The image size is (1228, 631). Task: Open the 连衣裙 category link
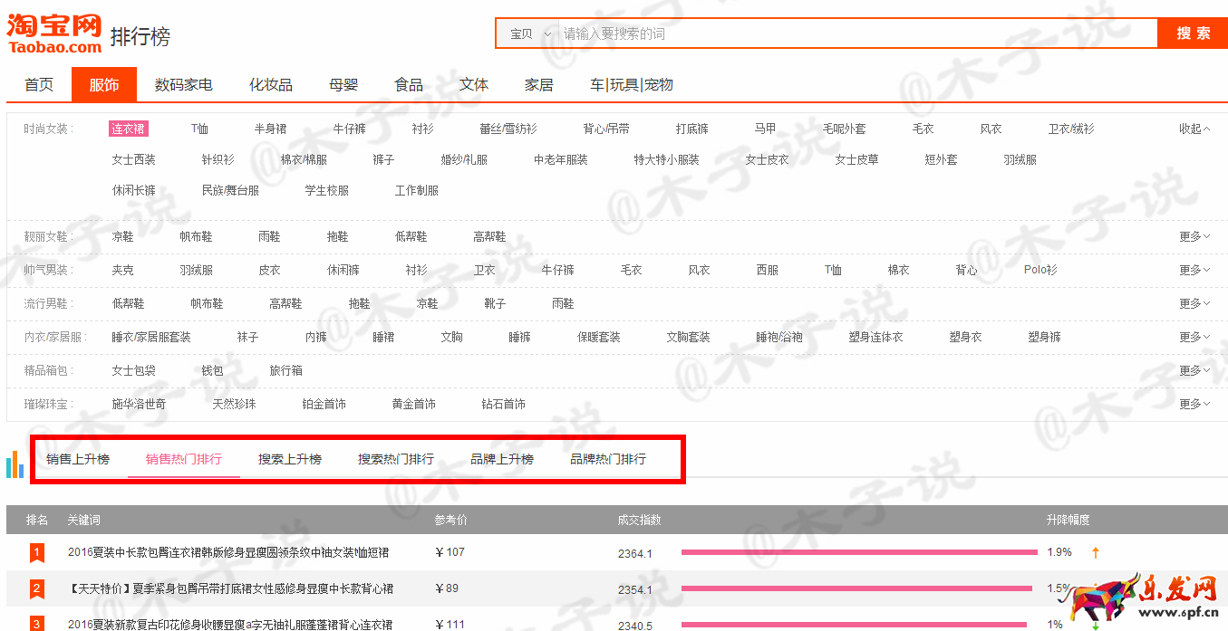click(128, 129)
